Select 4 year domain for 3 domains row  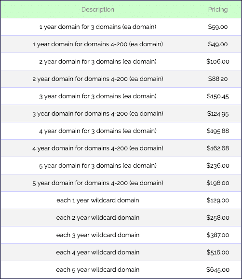coord(121,131)
